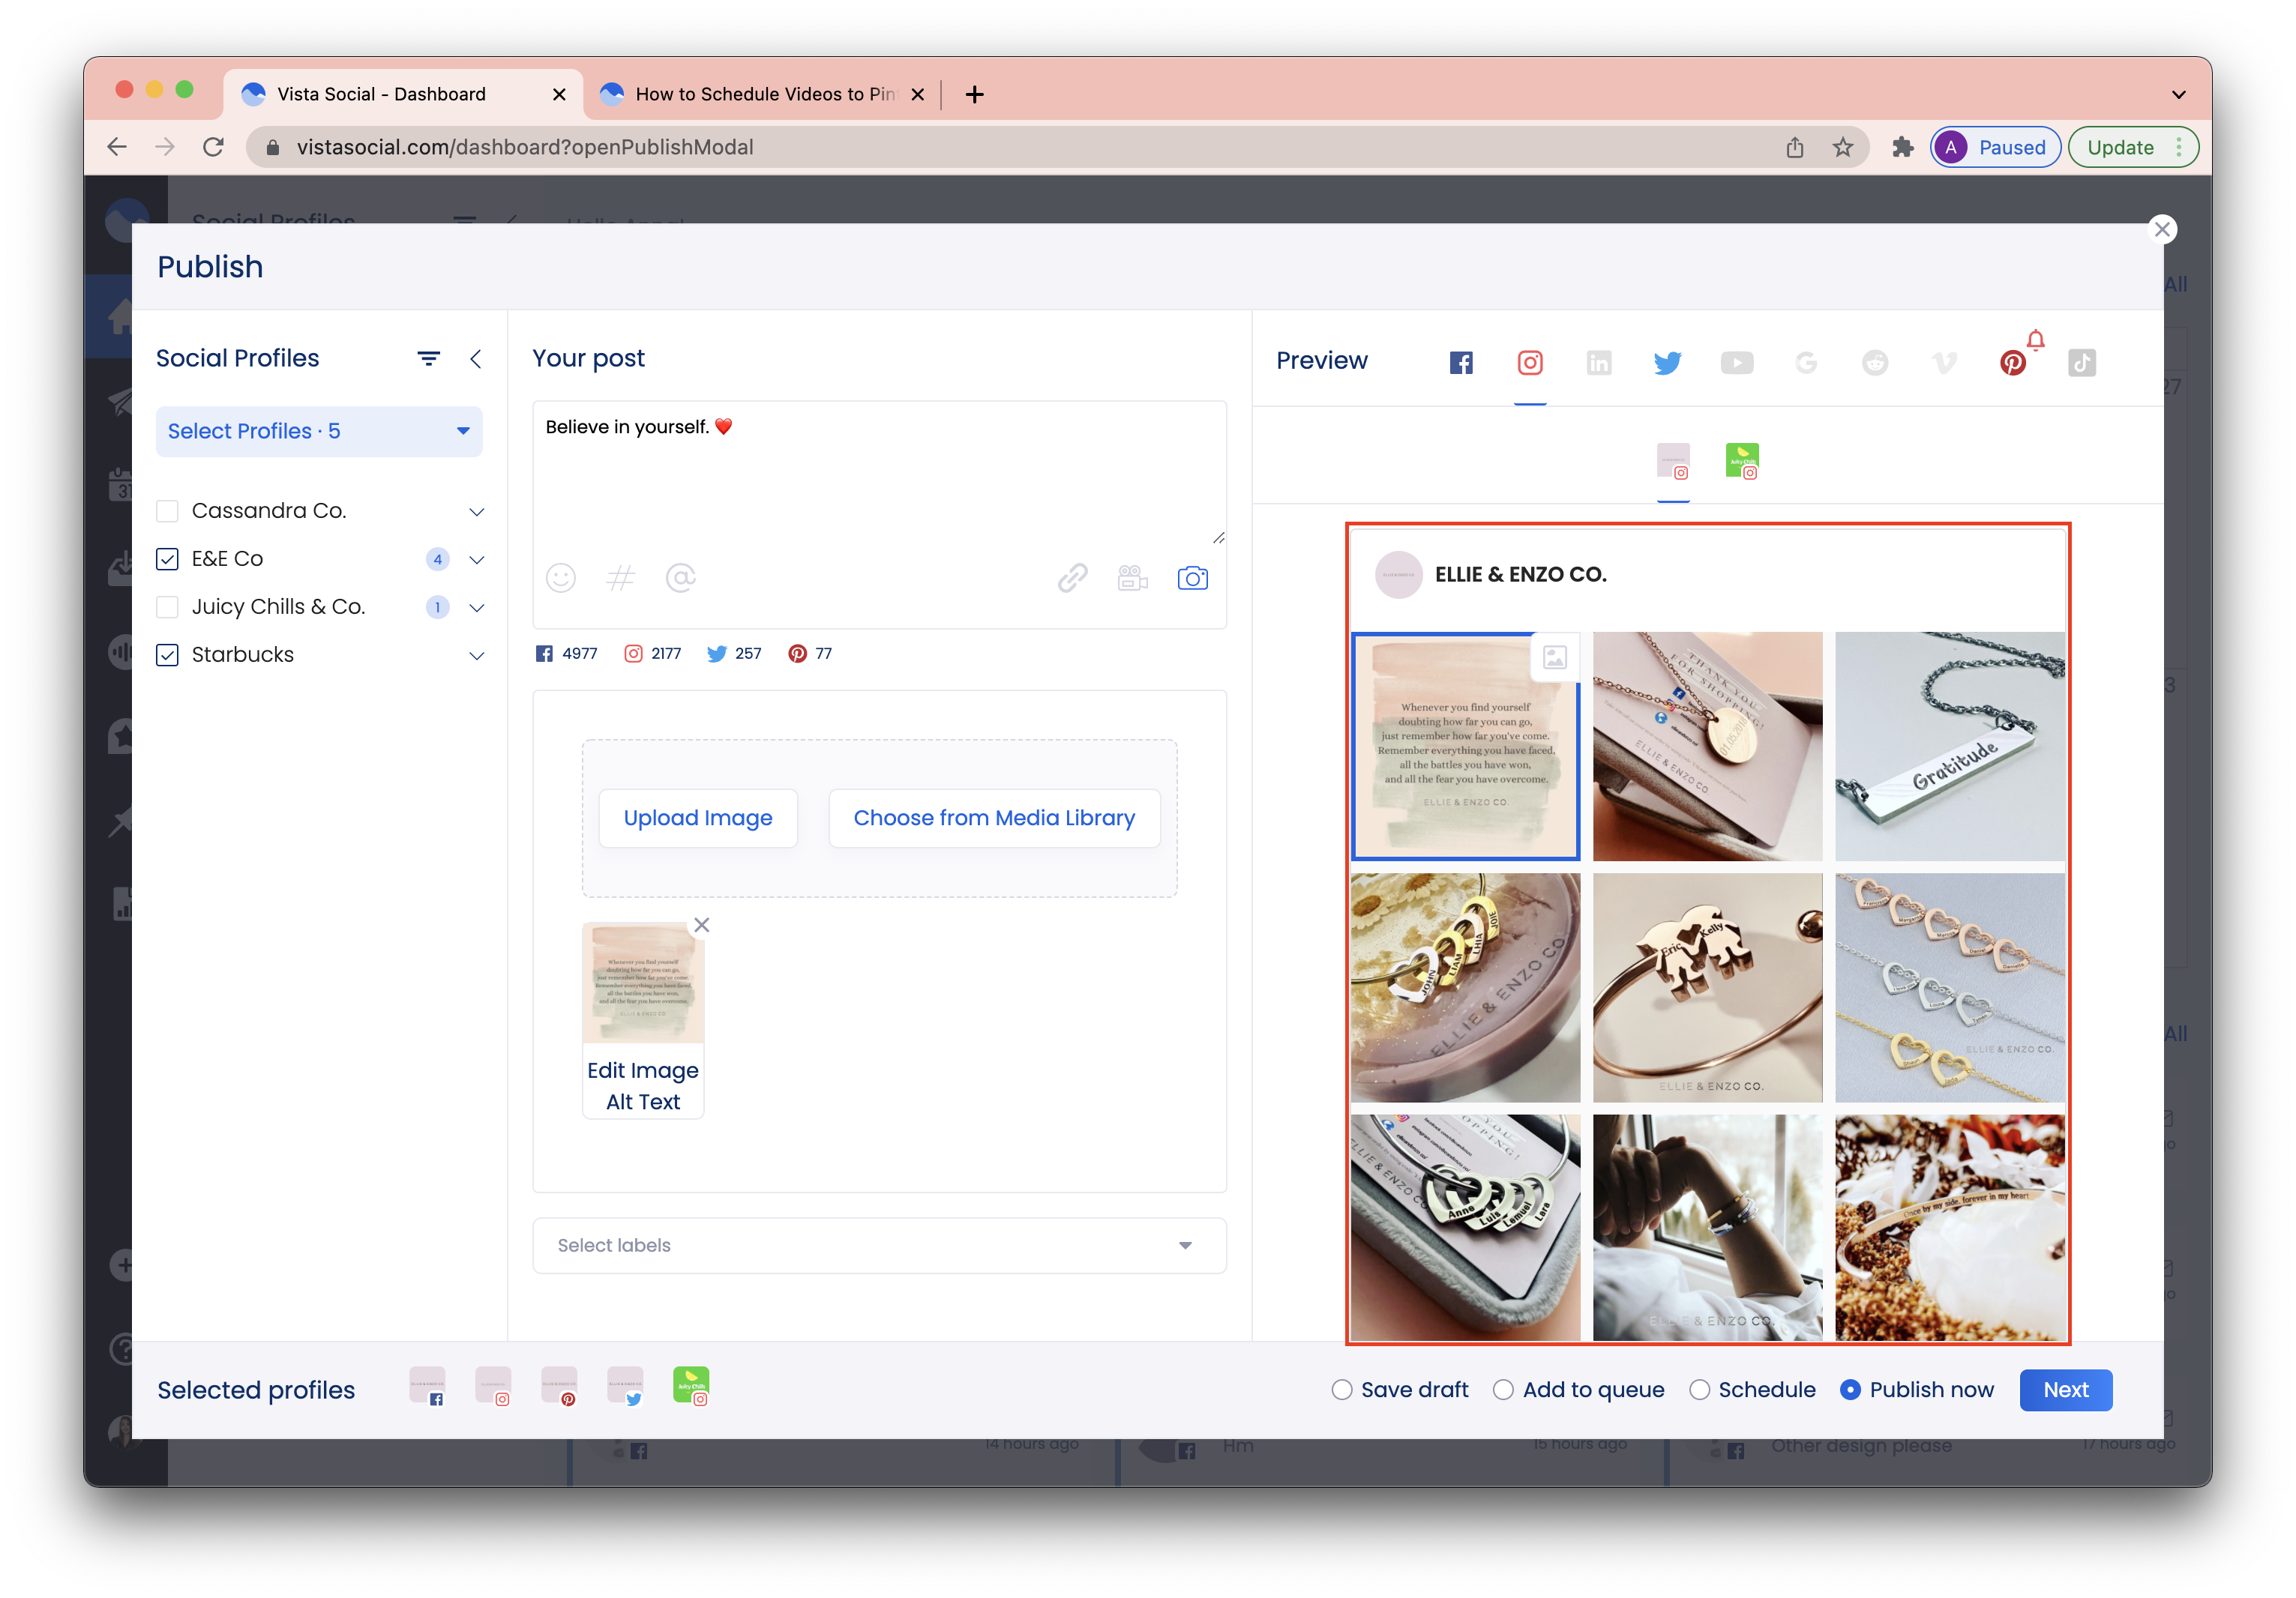This screenshot has height=1598, width=2296.
Task: Remove the uploaded image thumbnail
Action: coord(702,926)
